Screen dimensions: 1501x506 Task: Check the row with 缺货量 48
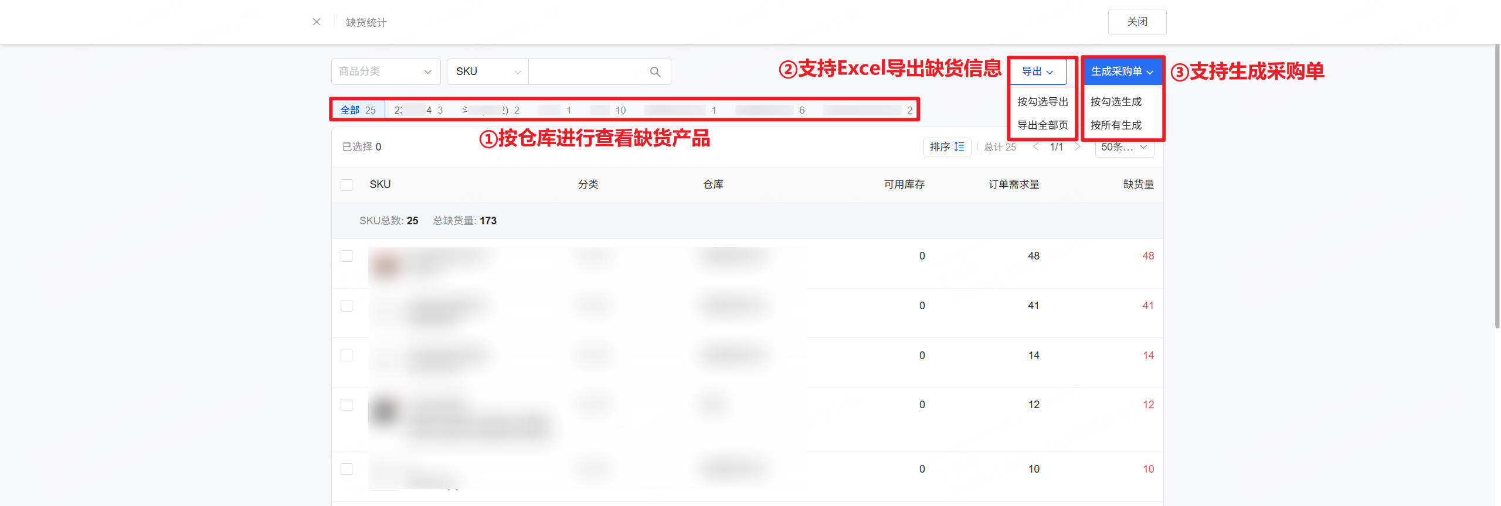(x=347, y=257)
